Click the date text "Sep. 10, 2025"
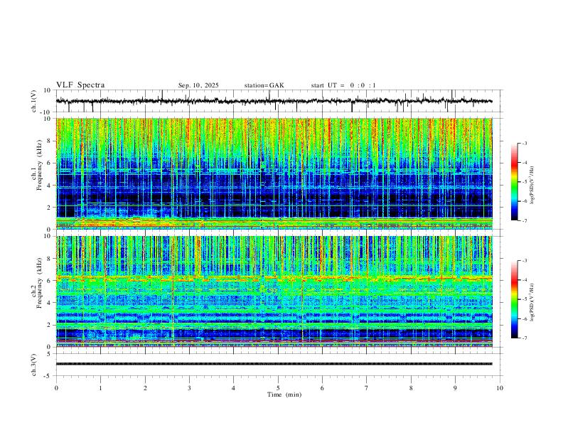 click(x=198, y=85)
